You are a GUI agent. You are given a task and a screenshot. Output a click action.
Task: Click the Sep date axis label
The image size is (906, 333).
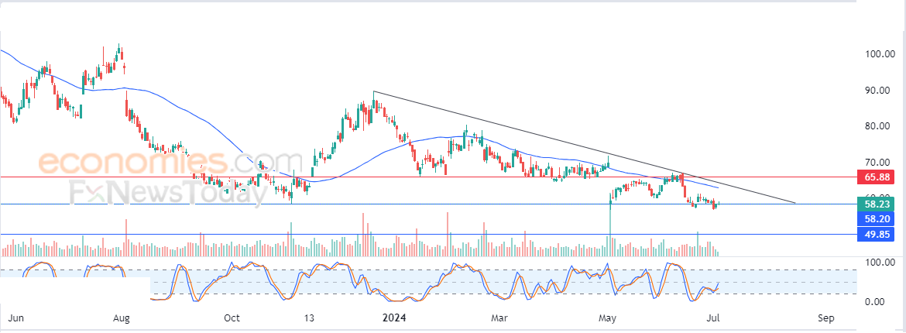[825, 318]
